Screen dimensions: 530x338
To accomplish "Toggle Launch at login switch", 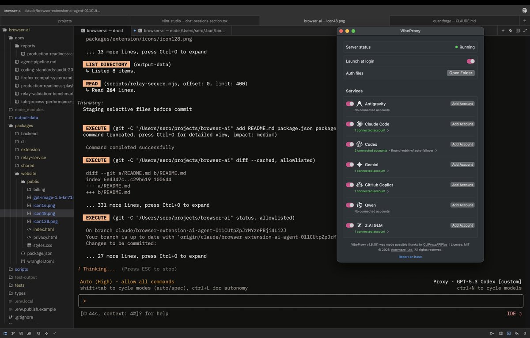I will [x=470, y=61].
